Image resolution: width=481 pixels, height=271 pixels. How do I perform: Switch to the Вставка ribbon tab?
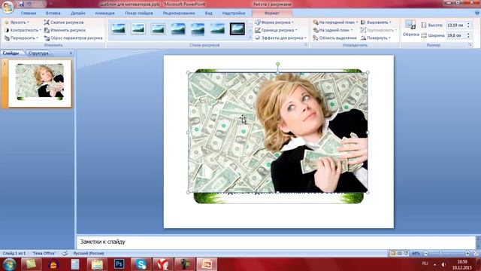(53, 14)
